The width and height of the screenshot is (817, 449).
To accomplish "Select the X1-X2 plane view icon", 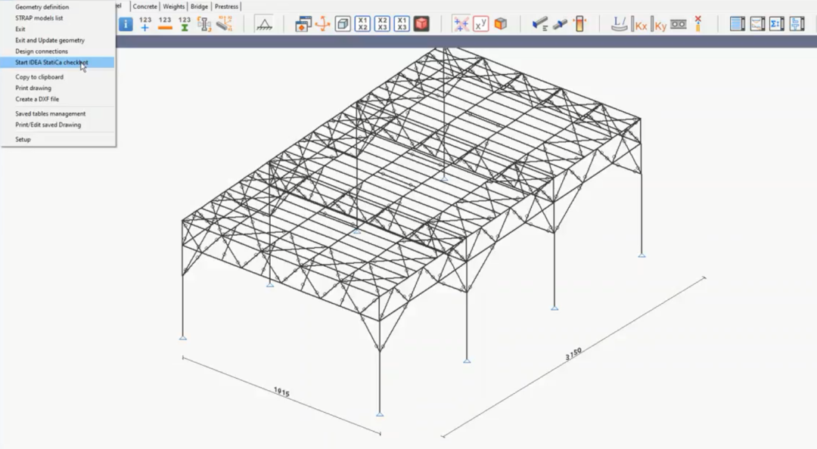I will pos(363,24).
